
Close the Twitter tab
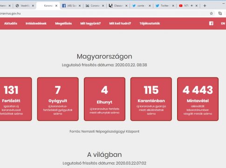[173, 6]
